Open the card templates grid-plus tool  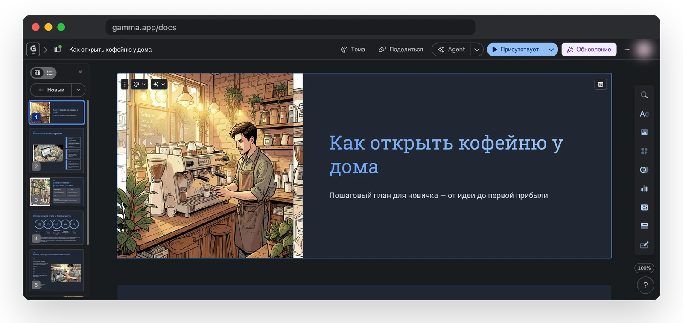(644, 151)
